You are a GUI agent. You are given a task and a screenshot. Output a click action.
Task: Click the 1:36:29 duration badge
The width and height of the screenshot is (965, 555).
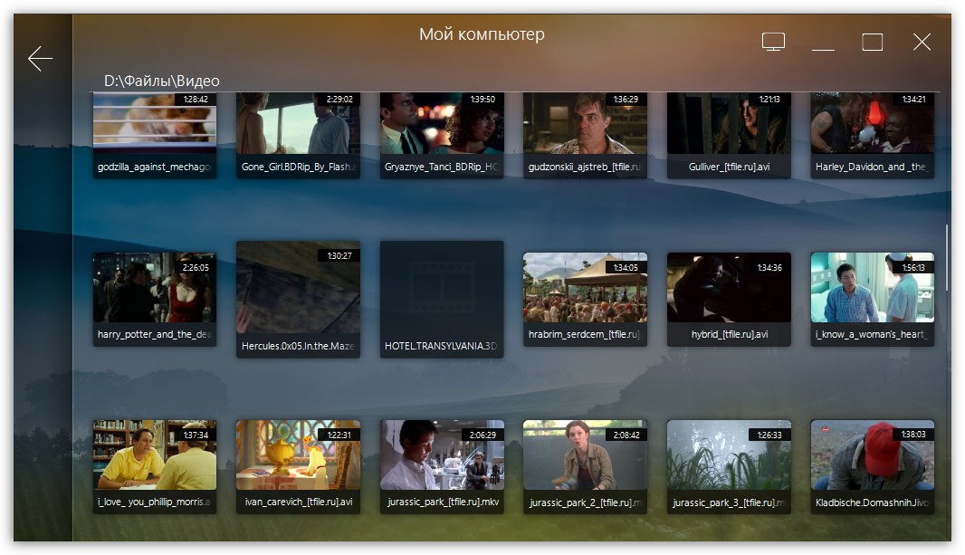click(626, 99)
